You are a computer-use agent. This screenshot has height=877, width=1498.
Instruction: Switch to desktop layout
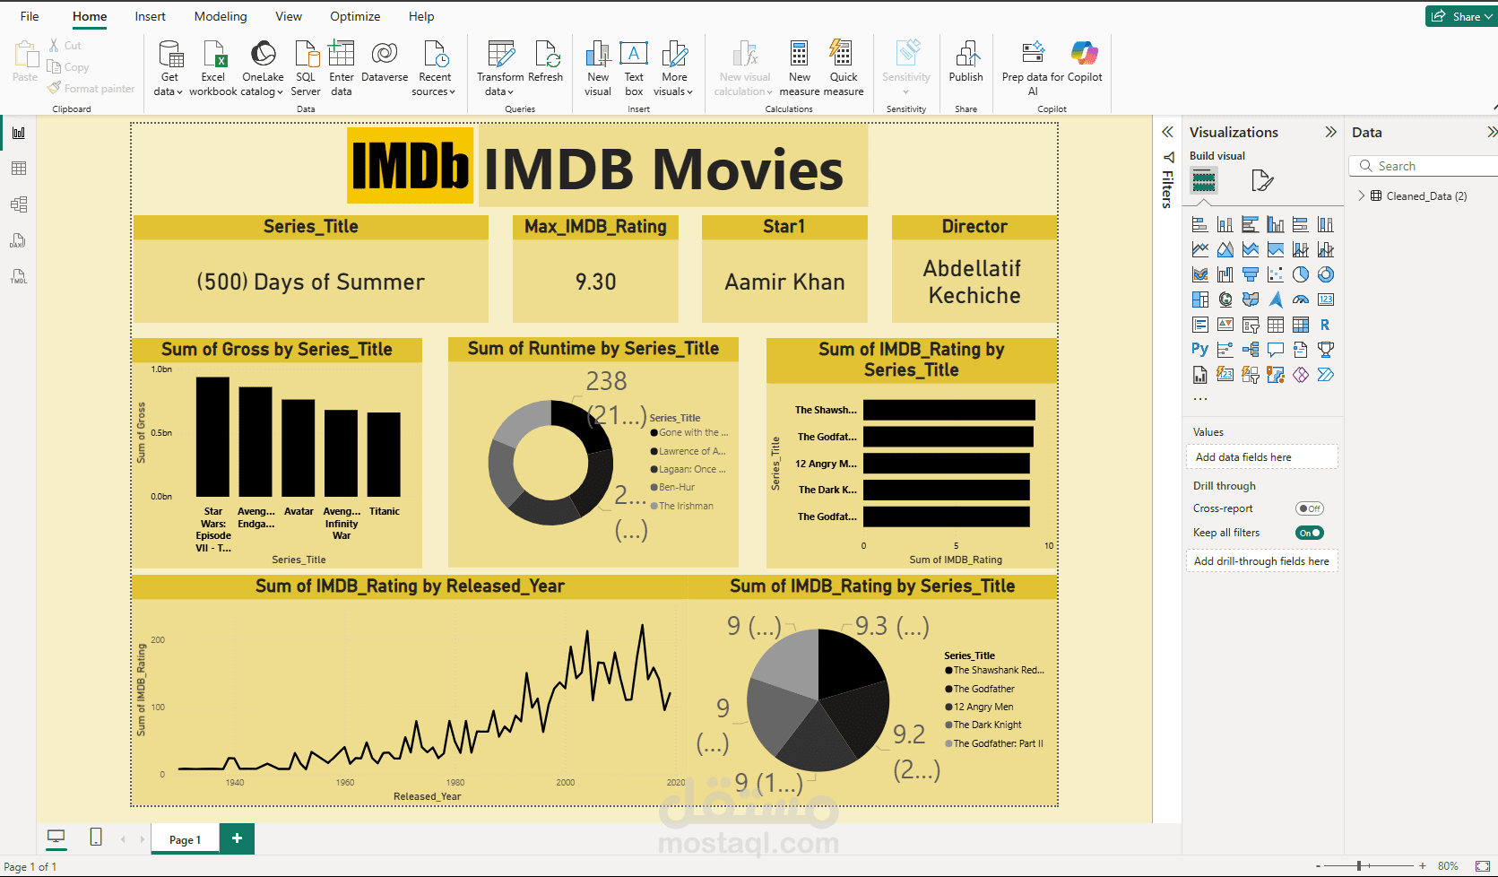tap(56, 838)
